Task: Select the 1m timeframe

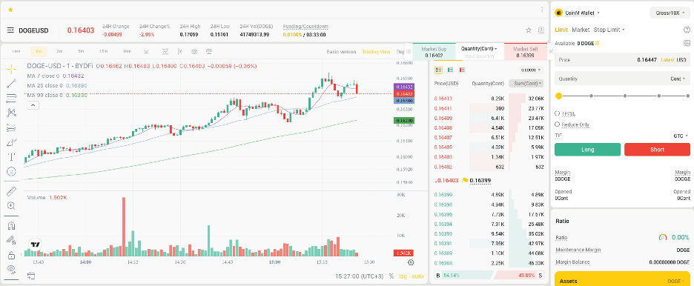Action: (x=39, y=52)
